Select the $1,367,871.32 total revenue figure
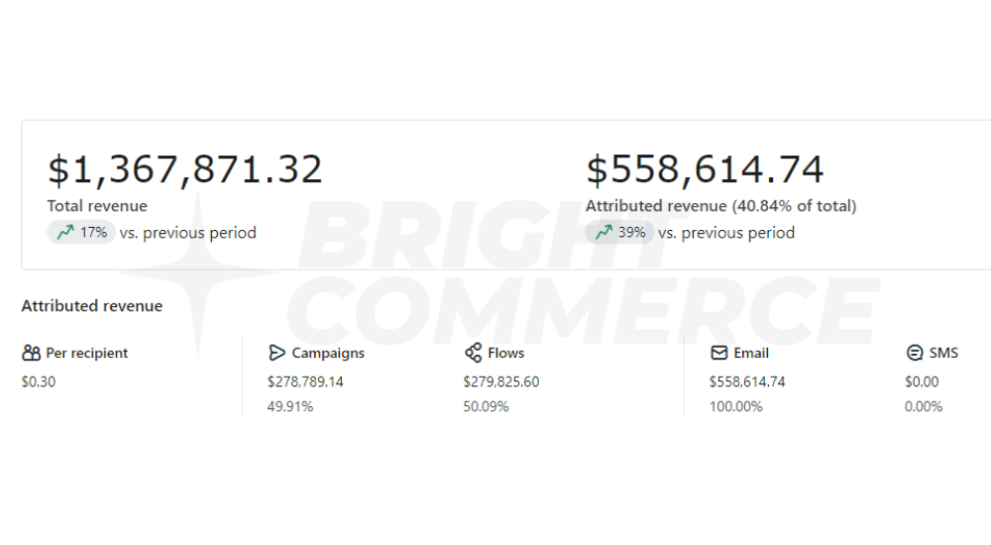This screenshot has width=991, height=545. coord(185,169)
